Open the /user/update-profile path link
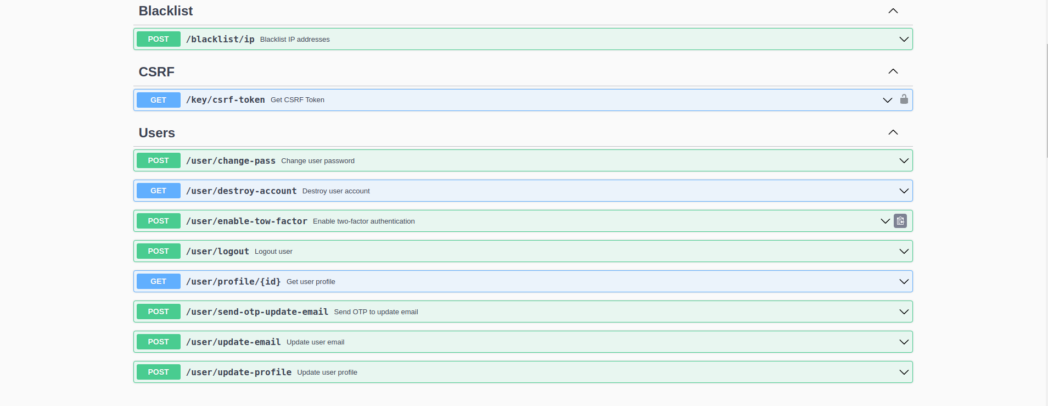Image resolution: width=1048 pixels, height=406 pixels. pos(239,372)
